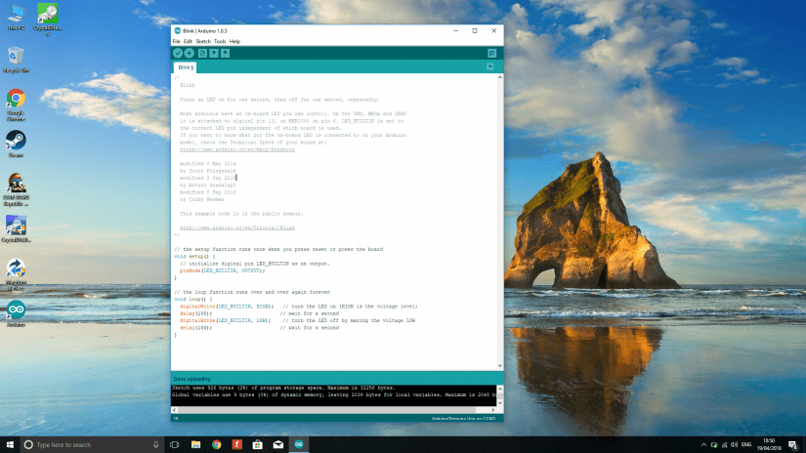Open the Sketch menu
Viewport: 806px width, 453px height.
pos(203,41)
